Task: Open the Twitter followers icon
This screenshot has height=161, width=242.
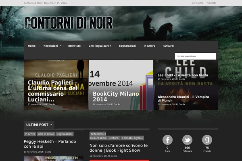Action: pyautogui.click(x=187, y=140)
